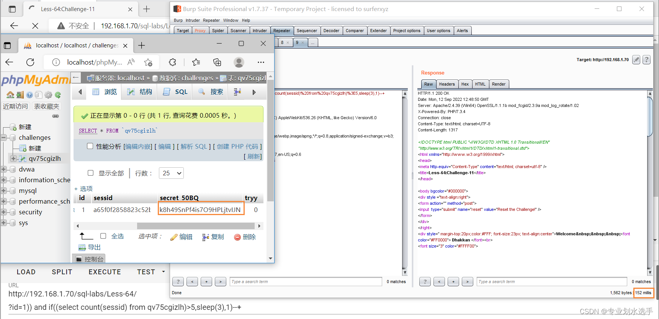Select secret value k8h49SnPf4is7O9HPLjtvIJN cell
Viewport: 659px width, 319px height.
pos(201,209)
